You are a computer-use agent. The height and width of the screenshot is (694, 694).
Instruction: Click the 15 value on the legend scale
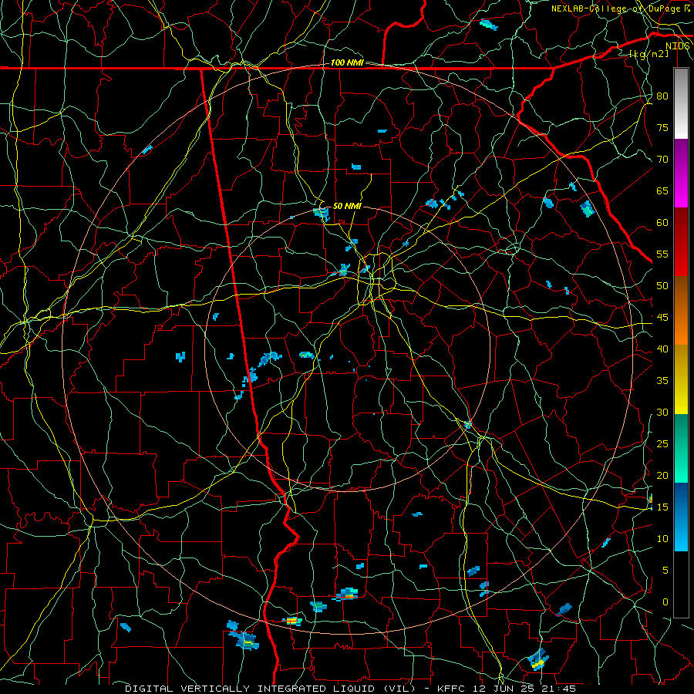coord(662,507)
